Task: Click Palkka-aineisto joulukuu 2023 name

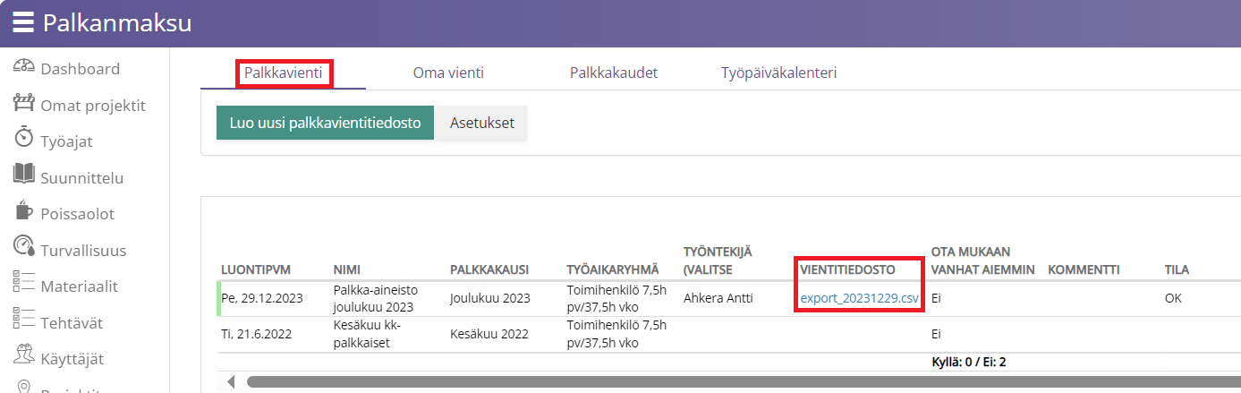Action: 375,298
